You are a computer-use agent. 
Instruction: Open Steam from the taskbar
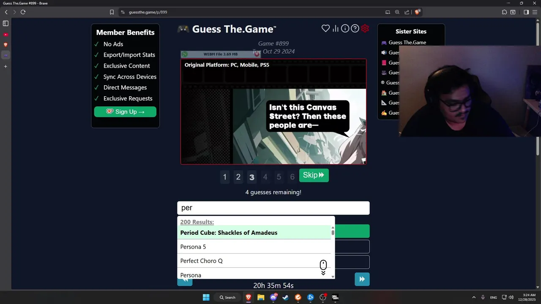coord(285,297)
